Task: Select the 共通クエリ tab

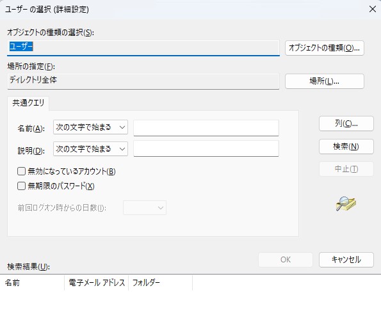Action: [x=28, y=103]
